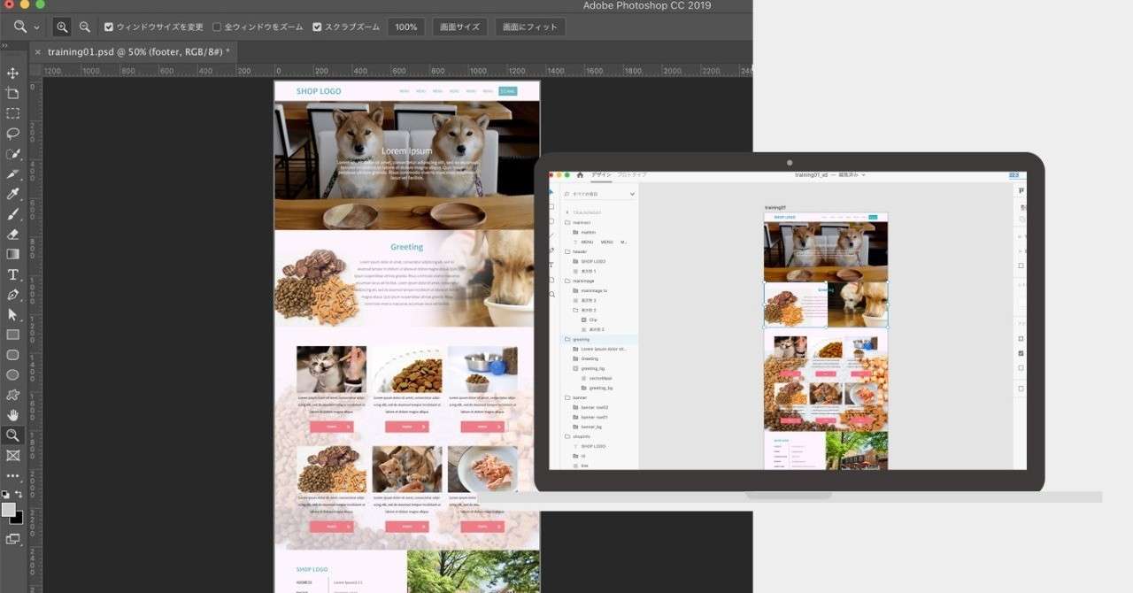
Task: Select the Move tool in Photoshop
Action: pyautogui.click(x=12, y=73)
